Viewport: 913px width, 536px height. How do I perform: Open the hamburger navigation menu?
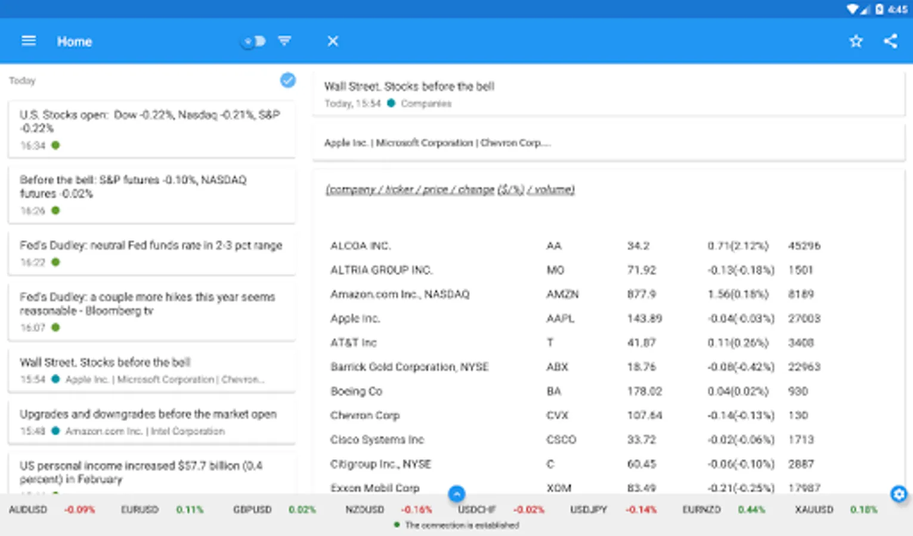[29, 41]
